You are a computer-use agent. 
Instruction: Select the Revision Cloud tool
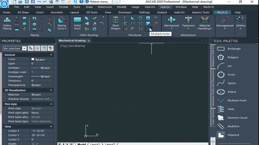232,118
